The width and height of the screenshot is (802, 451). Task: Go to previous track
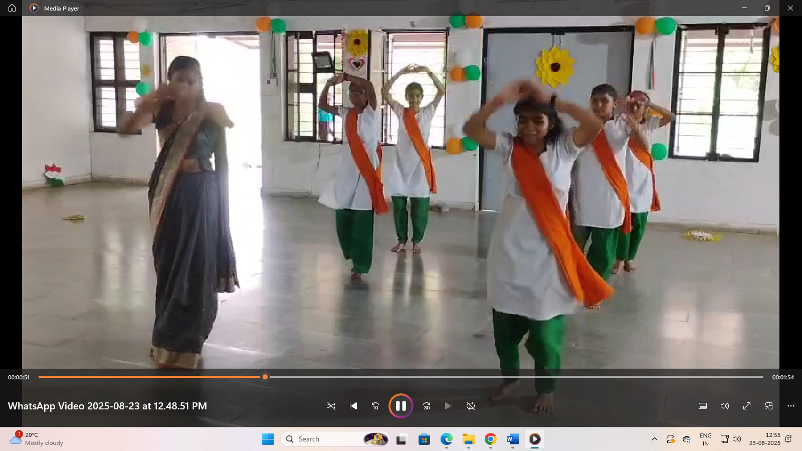353,406
